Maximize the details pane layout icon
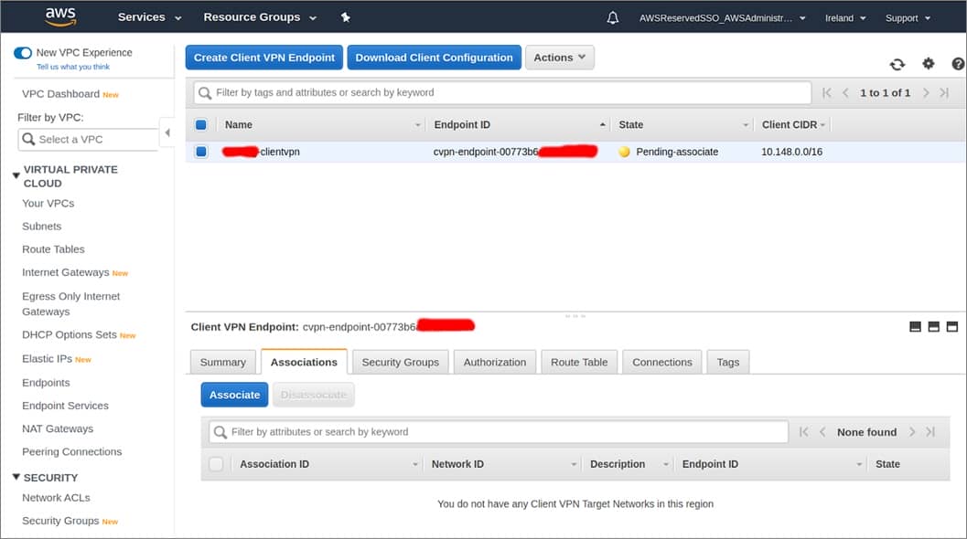 952,326
